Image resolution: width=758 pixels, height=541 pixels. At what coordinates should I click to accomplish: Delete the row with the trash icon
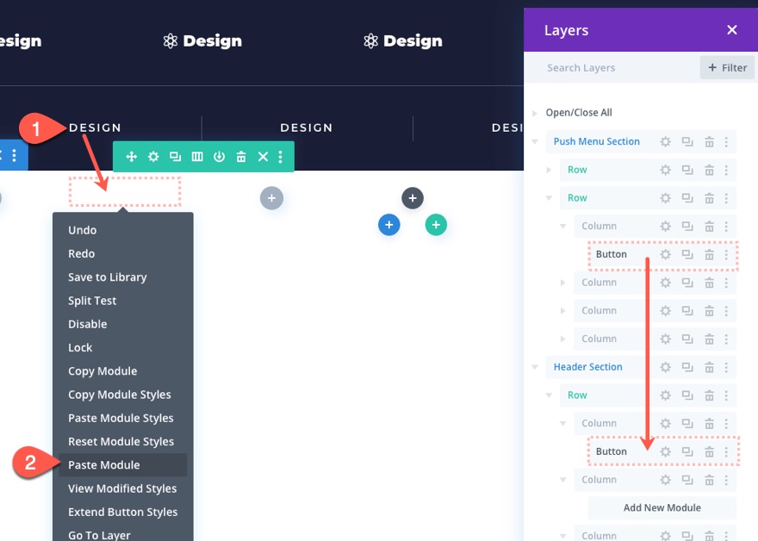[x=241, y=156]
